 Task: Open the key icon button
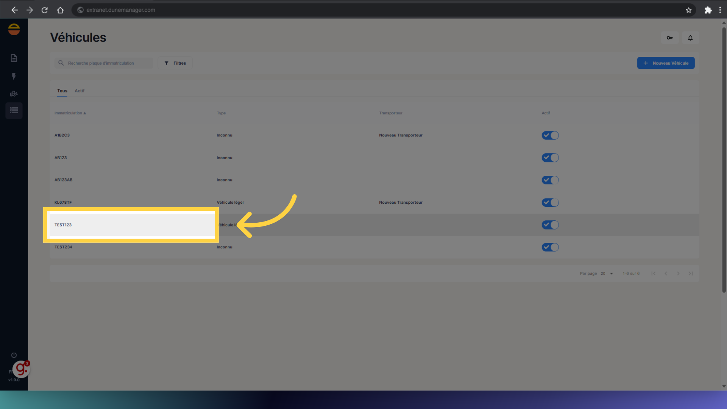tap(669, 38)
